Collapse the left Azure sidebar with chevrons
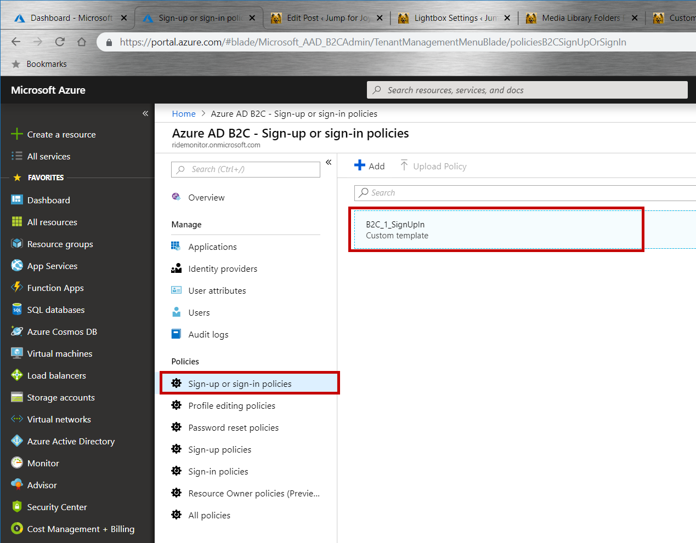Image resolution: width=696 pixels, height=543 pixels. (x=145, y=113)
